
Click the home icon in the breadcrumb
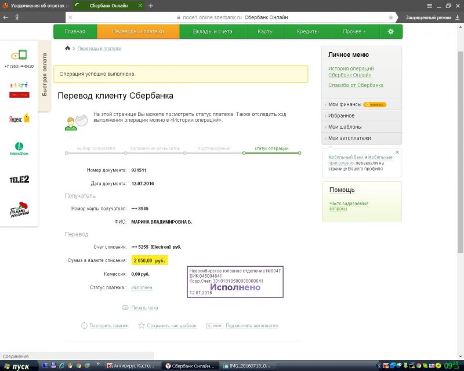pos(67,48)
